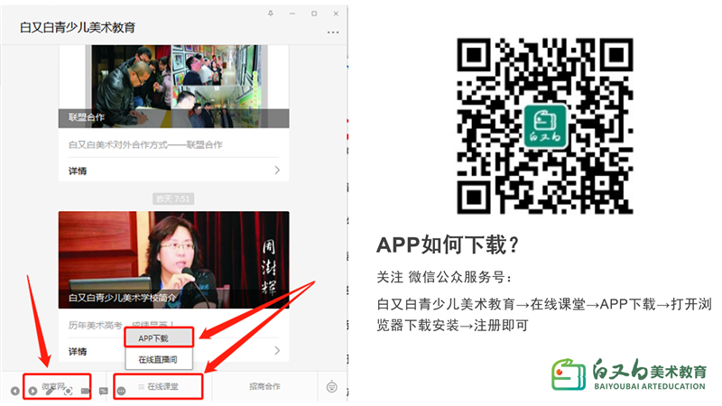
Task: Go forward with the right arrow circle icon
Action: pyautogui.click(x=32, y=391)
